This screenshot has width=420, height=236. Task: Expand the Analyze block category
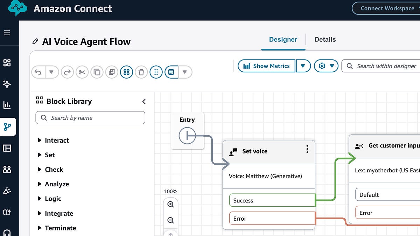tap(53, 184)
